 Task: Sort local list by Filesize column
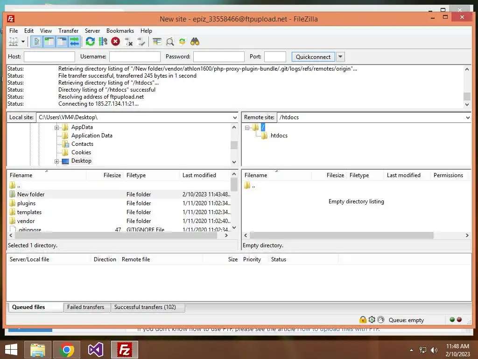112,175
